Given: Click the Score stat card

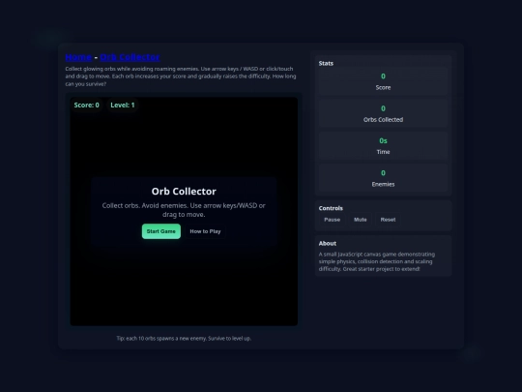Looking at the screenshot, I should coord(383,81).
